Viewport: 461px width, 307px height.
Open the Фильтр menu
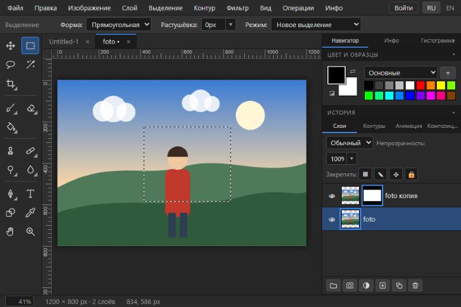237,8
